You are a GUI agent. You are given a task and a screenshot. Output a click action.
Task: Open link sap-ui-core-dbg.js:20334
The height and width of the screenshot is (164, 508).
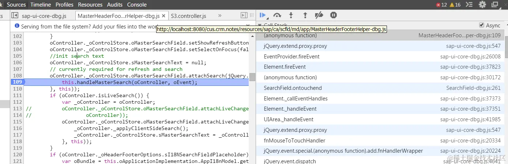pos(470,141)
